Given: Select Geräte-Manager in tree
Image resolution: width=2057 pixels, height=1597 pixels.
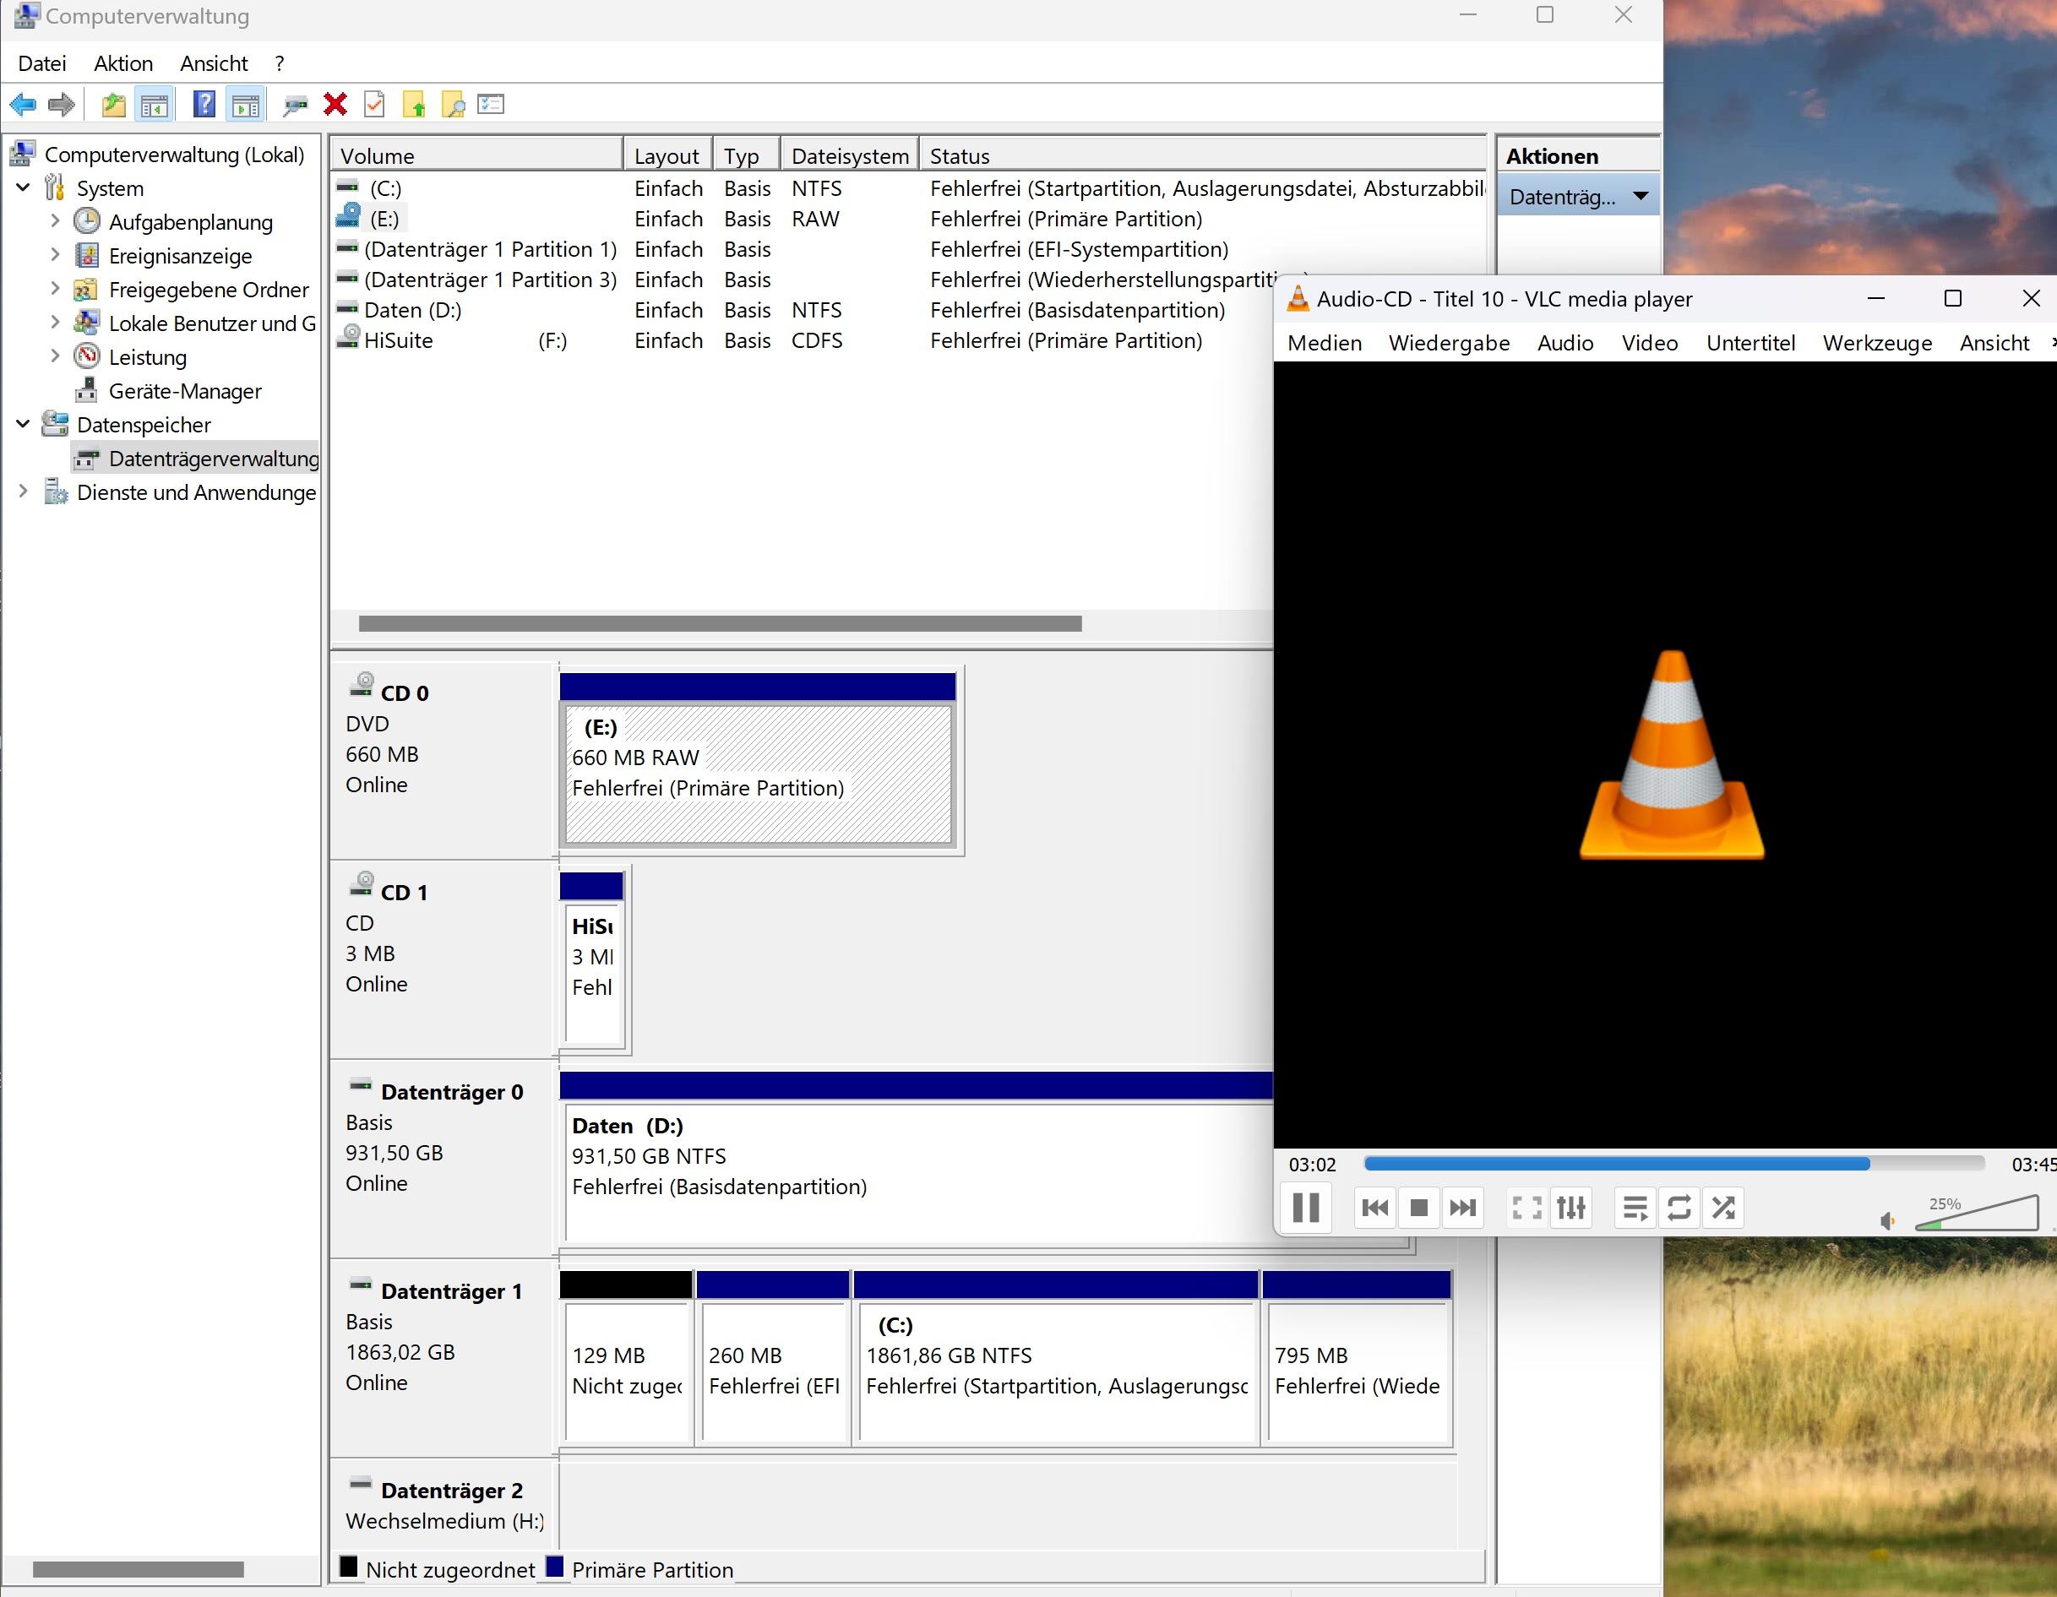Looking at the screenshot, I should 185,391.
